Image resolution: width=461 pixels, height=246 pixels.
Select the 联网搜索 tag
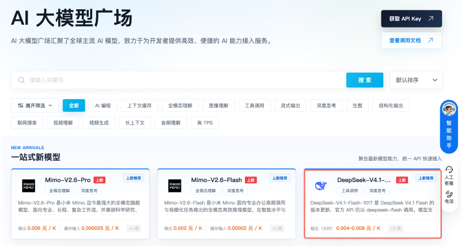pyautogui.click(x=27, y=123)
